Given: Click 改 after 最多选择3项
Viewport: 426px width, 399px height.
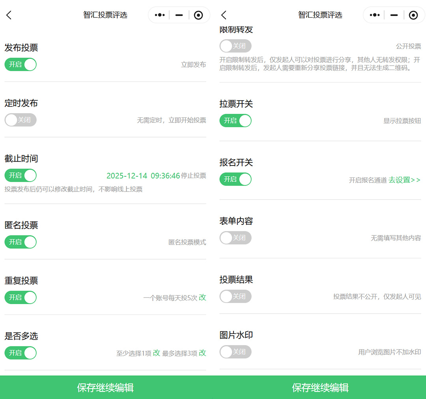Looking at the screenshot, I should coord(202,353).
